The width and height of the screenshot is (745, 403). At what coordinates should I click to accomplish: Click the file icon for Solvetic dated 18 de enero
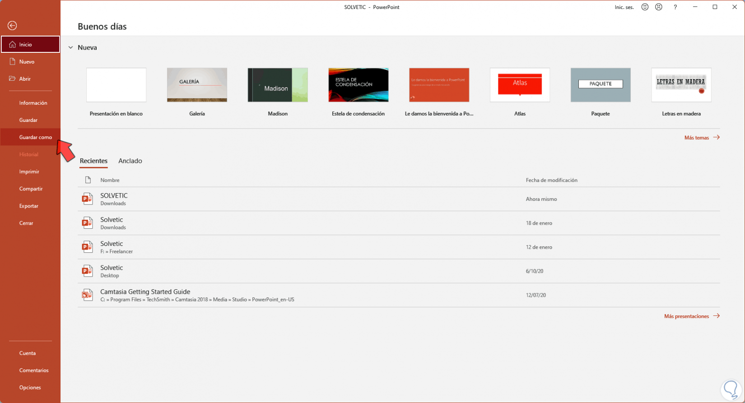[x=87, y=223]
